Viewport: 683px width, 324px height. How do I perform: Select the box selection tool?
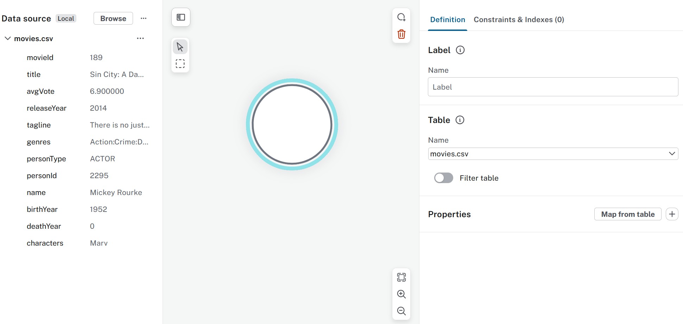(x=180, y=64)
